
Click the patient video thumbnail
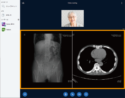point(72,18)
